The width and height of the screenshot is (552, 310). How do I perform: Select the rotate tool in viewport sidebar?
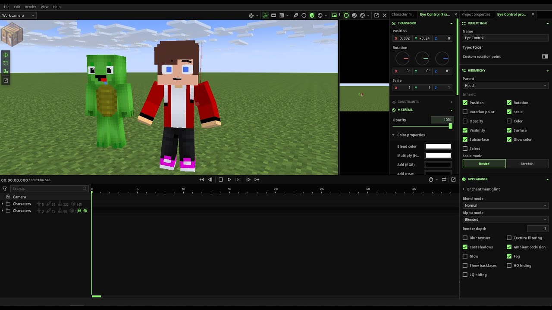coord(6,63)
